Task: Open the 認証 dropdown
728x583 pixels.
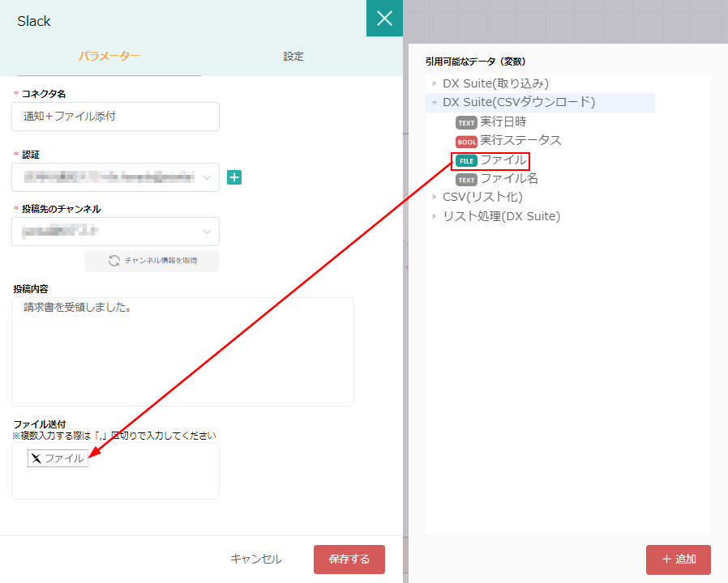Action: coord(116,177)
